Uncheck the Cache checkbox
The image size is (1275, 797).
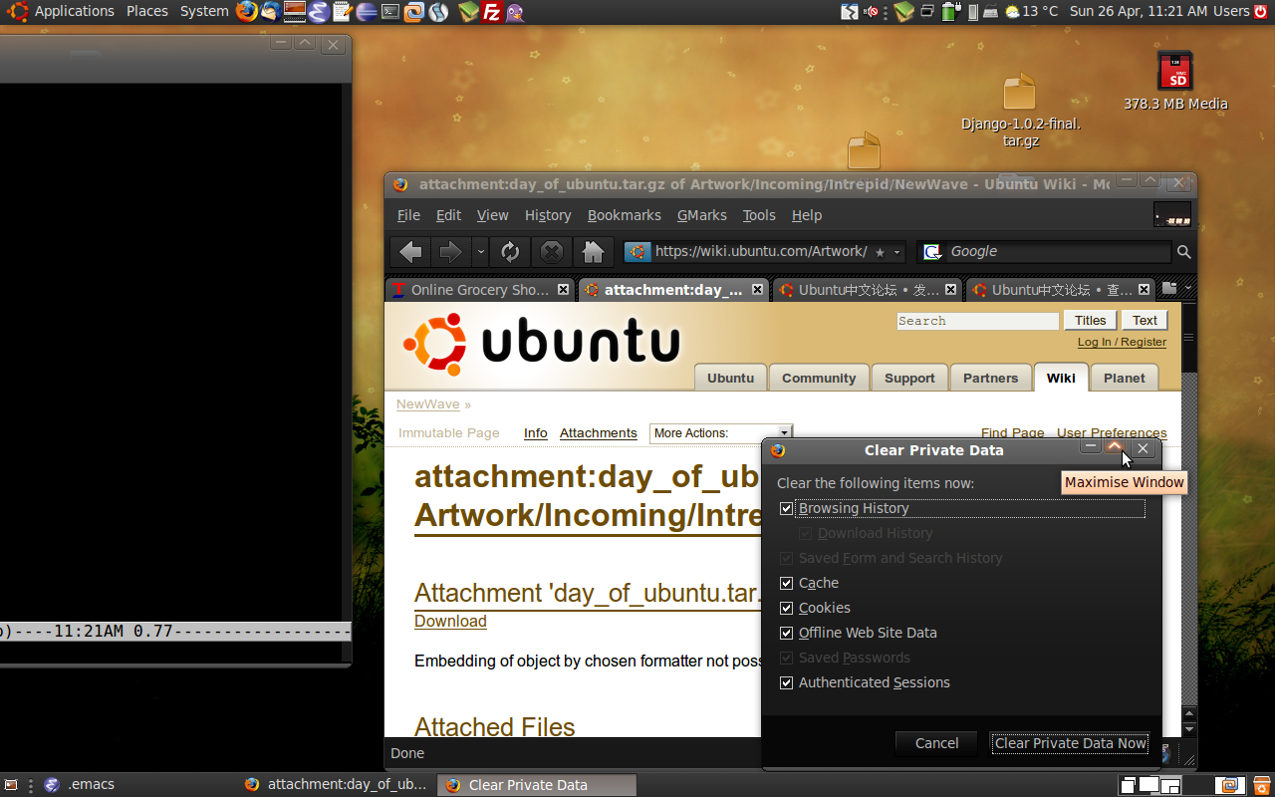[x=786, y=583]
